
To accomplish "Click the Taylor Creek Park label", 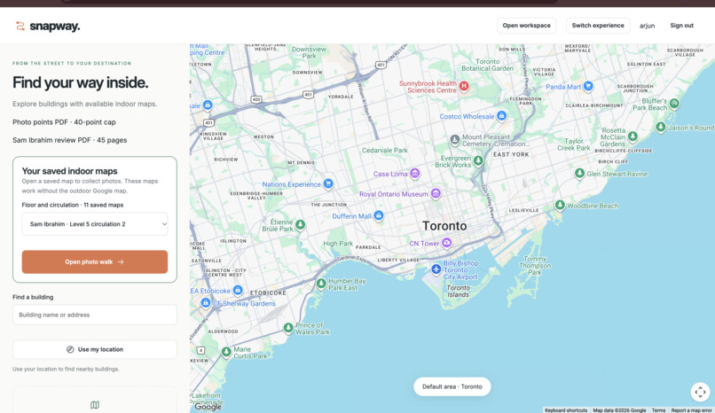I will [574, 144].
